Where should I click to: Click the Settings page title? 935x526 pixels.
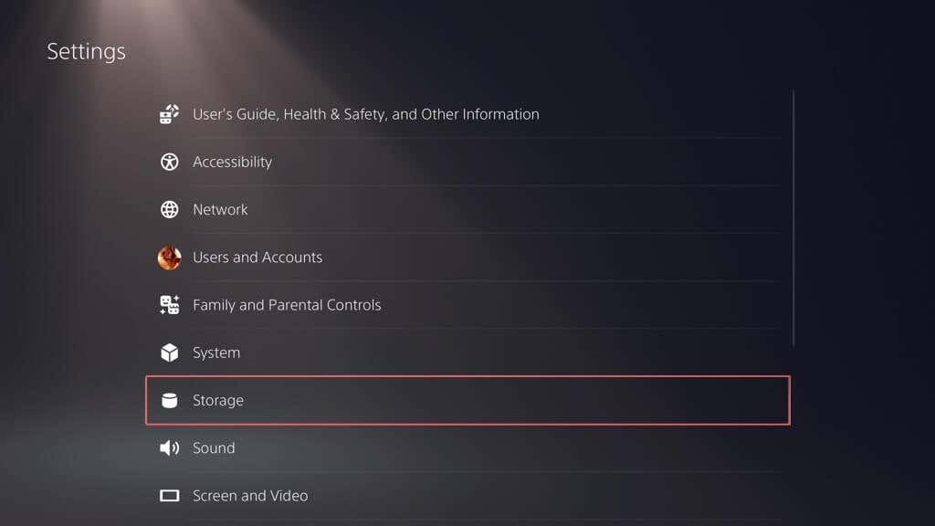point(86,51)
